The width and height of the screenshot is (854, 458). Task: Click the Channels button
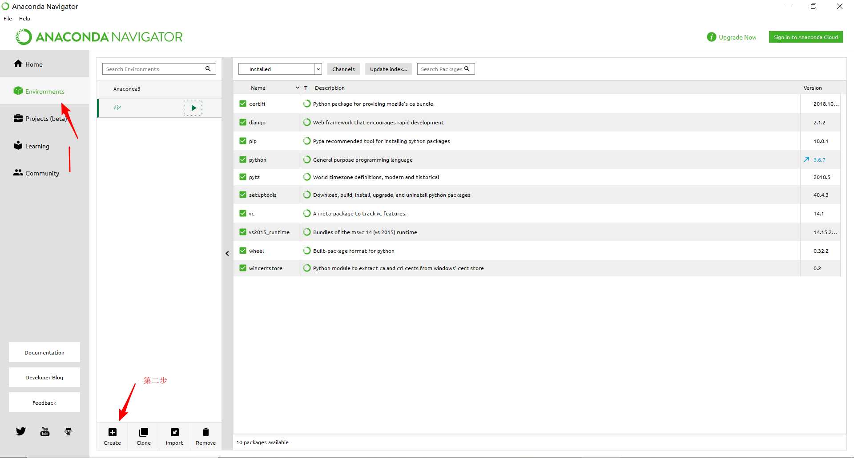coord(343,69)
